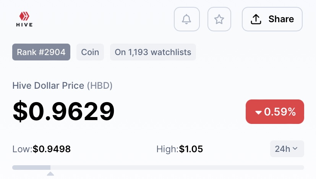
Task: Open the 24h time range dropdown
Action: [287, 149]
